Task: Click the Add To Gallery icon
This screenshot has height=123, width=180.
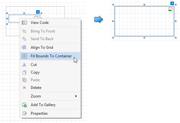Action: click(24, 105)
